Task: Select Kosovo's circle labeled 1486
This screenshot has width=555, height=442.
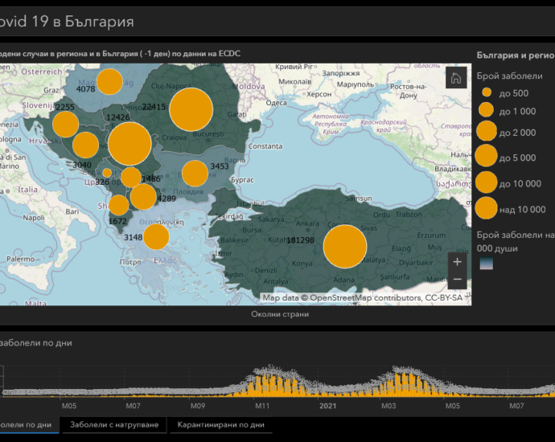Action: tap(131, 177)
